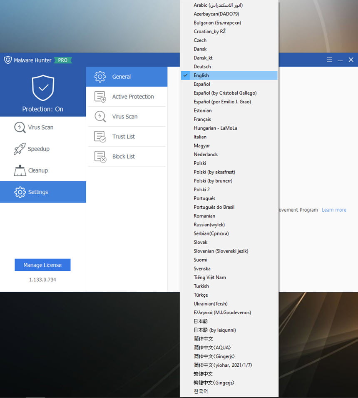Choose Azerbaycan(DADO79) language
Image resolution: width=358 pixels, height=398 pixels.
(229, 14)
